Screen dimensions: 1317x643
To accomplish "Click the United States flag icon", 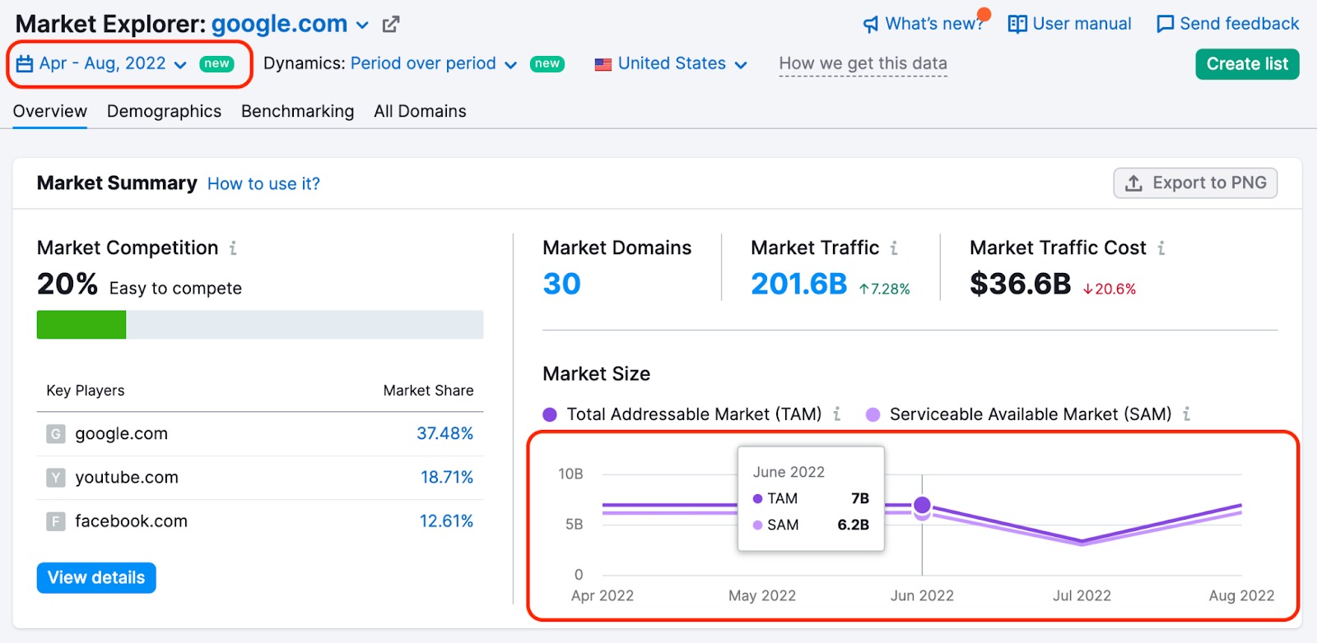I will point(603,64).
